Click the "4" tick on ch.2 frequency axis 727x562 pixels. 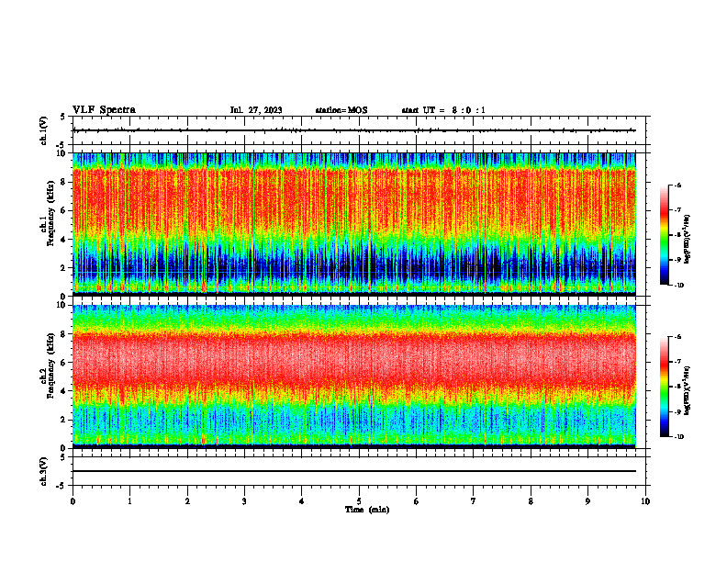click(x=64, y=391)
